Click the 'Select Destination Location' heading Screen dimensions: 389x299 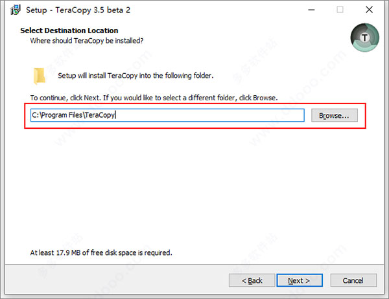[69, 30]
